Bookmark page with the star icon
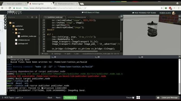181x101 pixels. tap(161, 8)
